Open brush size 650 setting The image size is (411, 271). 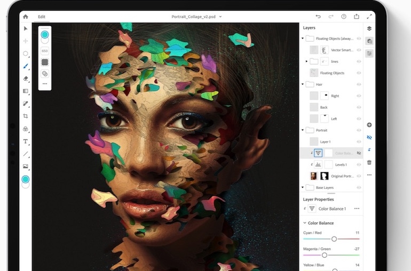click(45, 51)
